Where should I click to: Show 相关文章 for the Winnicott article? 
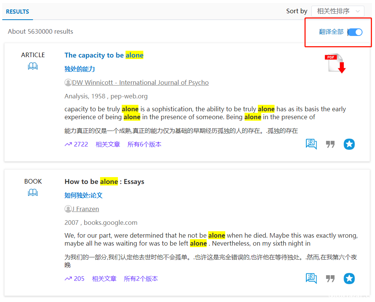(108, 144)
